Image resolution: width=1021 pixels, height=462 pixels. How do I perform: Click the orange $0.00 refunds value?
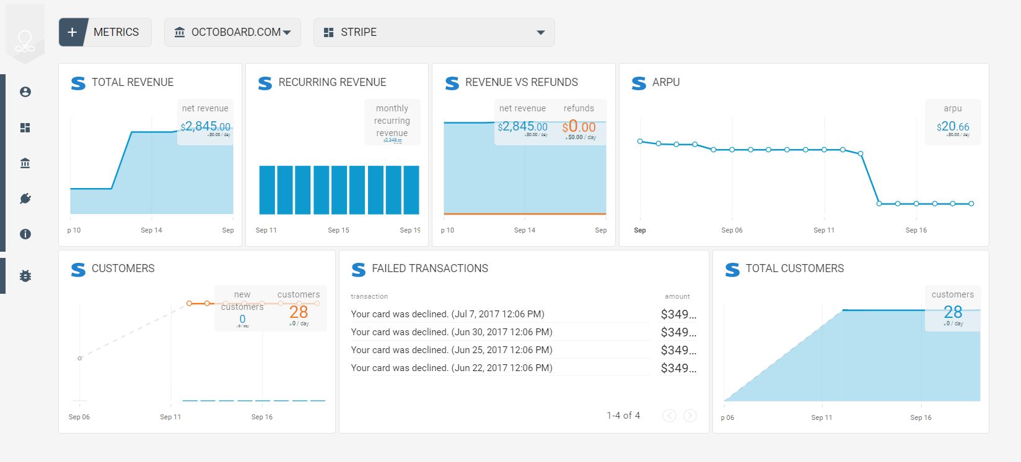[x=579, y=127]
